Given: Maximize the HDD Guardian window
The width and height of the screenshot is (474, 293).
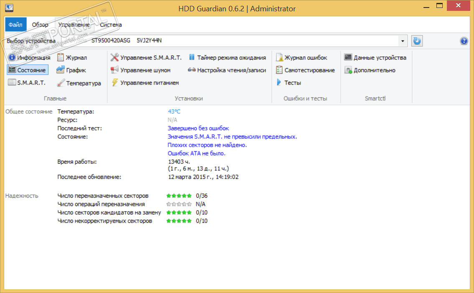Looking at the screenshot, I should coord(439,6).
